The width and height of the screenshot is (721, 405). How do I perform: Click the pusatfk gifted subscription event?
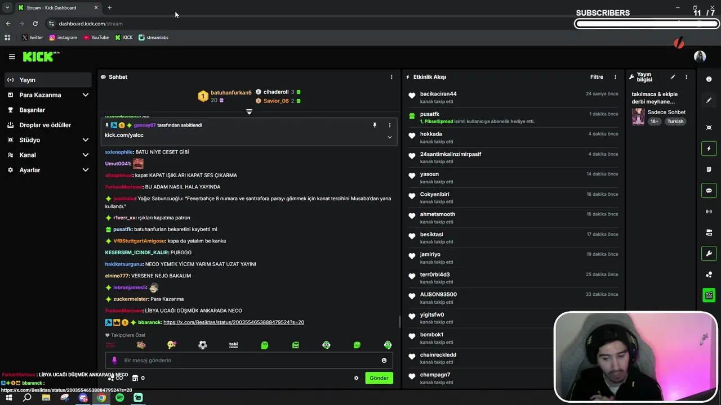513,118
